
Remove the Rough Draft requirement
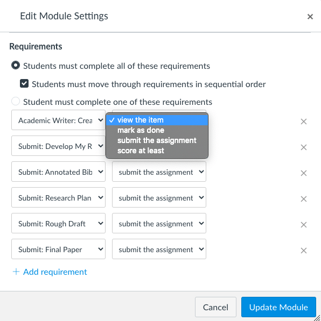(304, 225)
